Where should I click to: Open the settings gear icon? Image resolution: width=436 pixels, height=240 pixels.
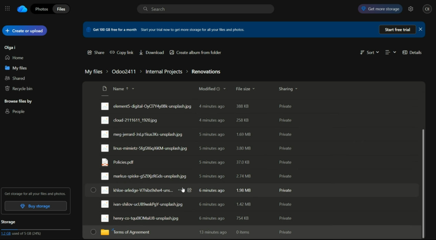pyautogui.click(x=411, y=9)
